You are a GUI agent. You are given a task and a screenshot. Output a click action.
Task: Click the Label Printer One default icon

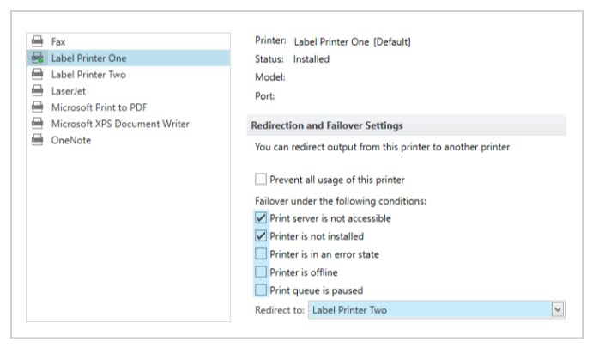(37, 58)
